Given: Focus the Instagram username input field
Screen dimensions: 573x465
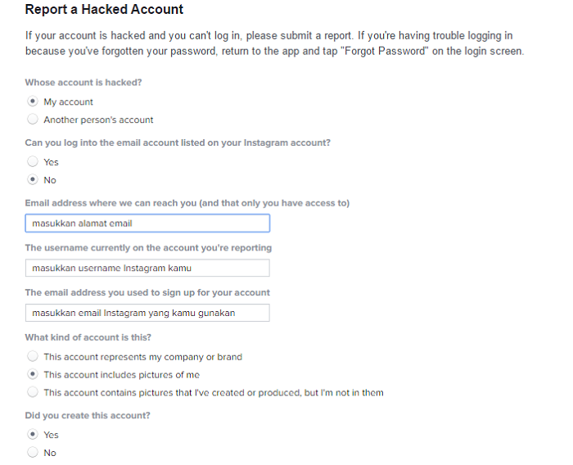Looking at the screenshot, I should [147, 269].
